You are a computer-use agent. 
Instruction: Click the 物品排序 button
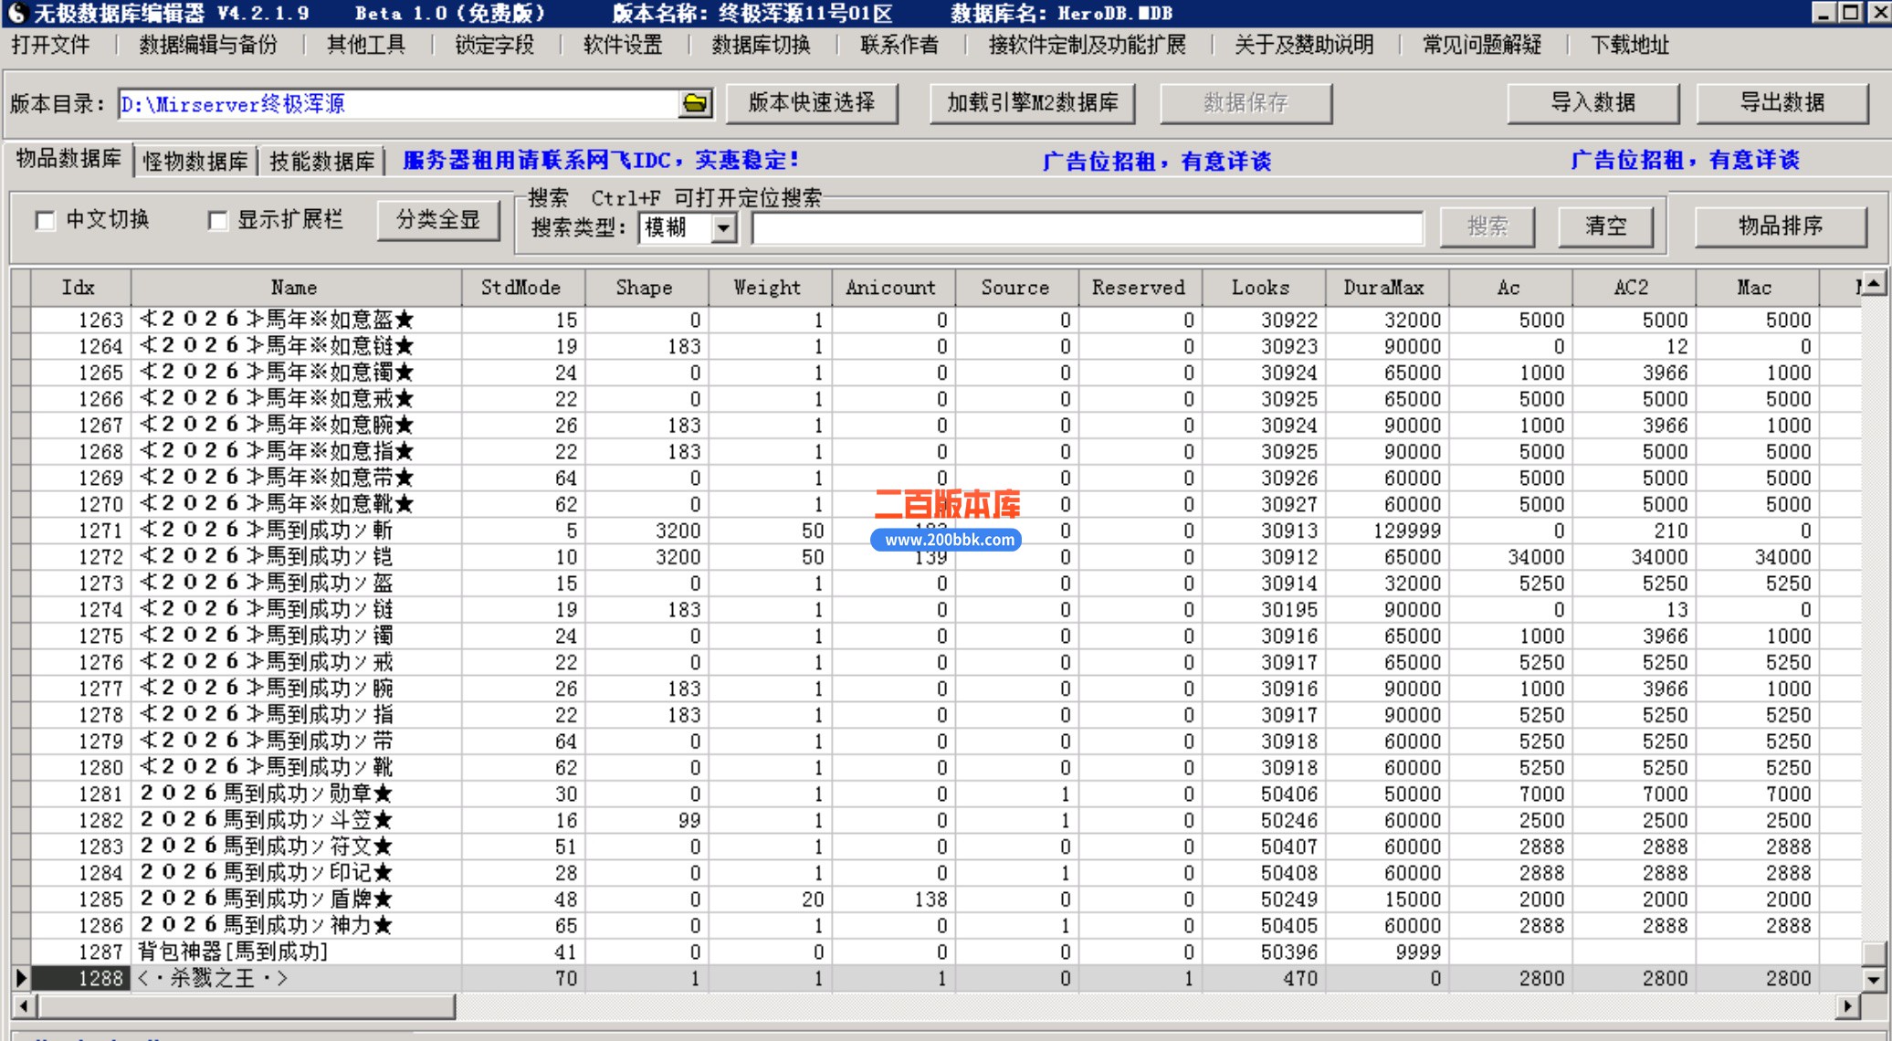1780,226
